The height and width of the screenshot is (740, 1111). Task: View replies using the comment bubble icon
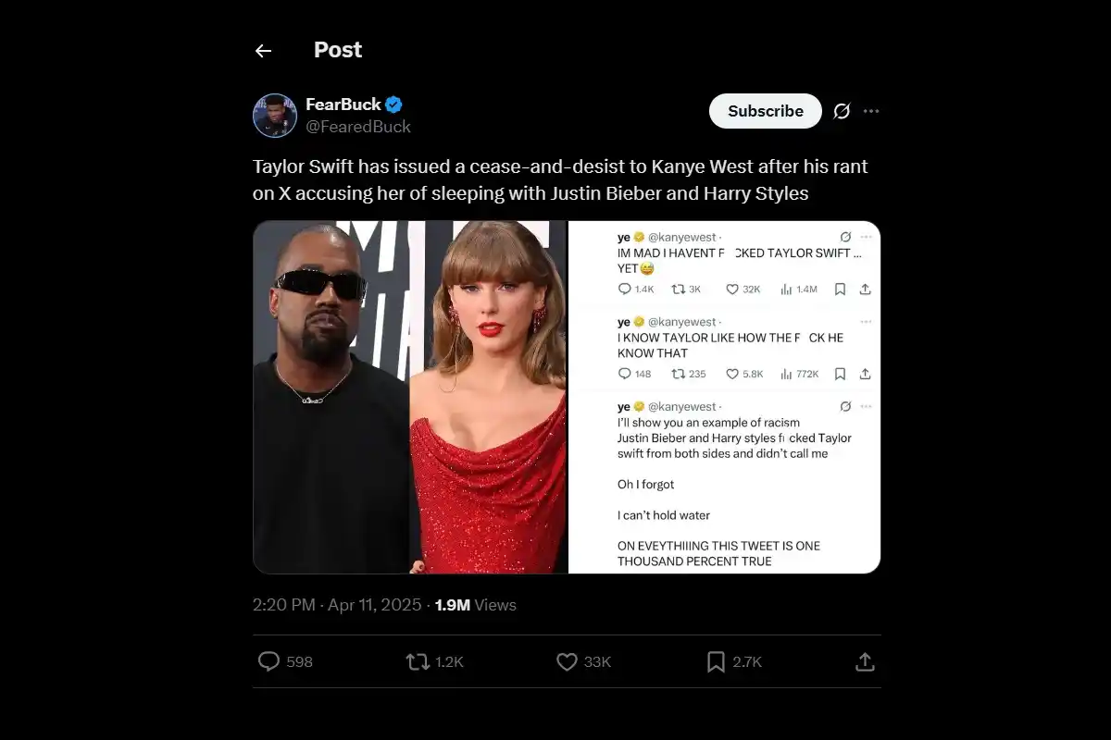[x=268, y=661]
